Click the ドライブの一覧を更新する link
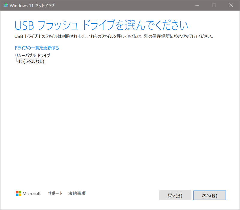This screenshot has height=210, width=240. [x=37, y=48]
